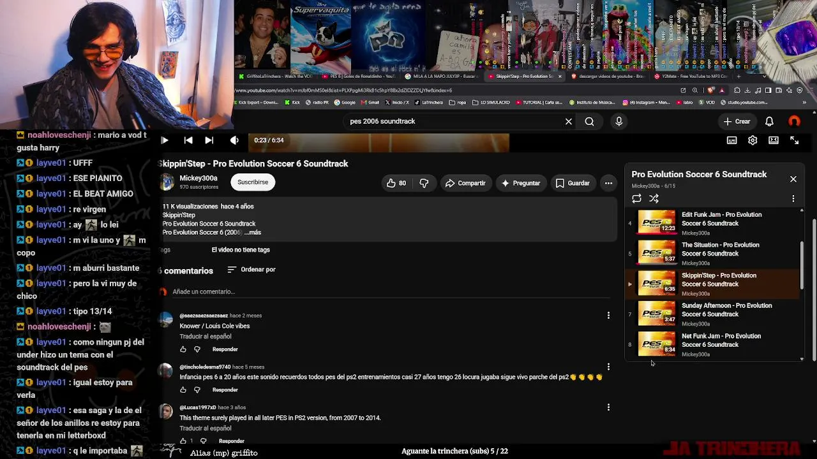Viewport: 817px width, 459px height.
Task: Open LO SIMULACRO bookmarks folder
Action: click(x=491, y=102)
